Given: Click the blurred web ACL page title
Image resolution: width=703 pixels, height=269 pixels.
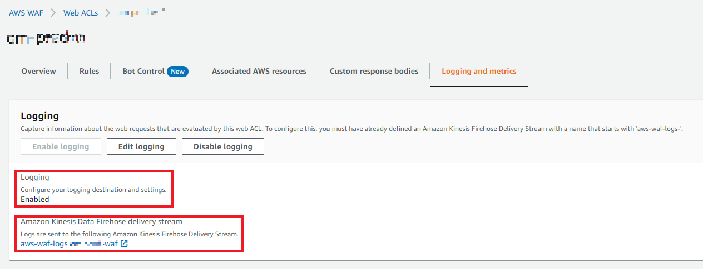Looking at the screenshot, I should point(46,39).
